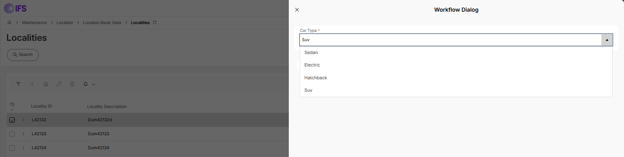Sort by the Locality ID column header

41,106
